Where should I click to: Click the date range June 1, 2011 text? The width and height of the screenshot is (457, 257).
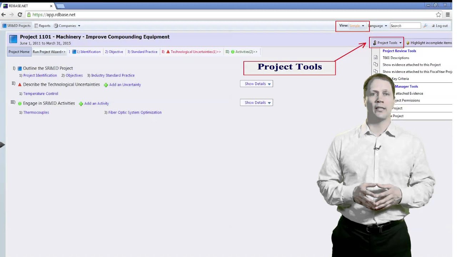[45, 43]
